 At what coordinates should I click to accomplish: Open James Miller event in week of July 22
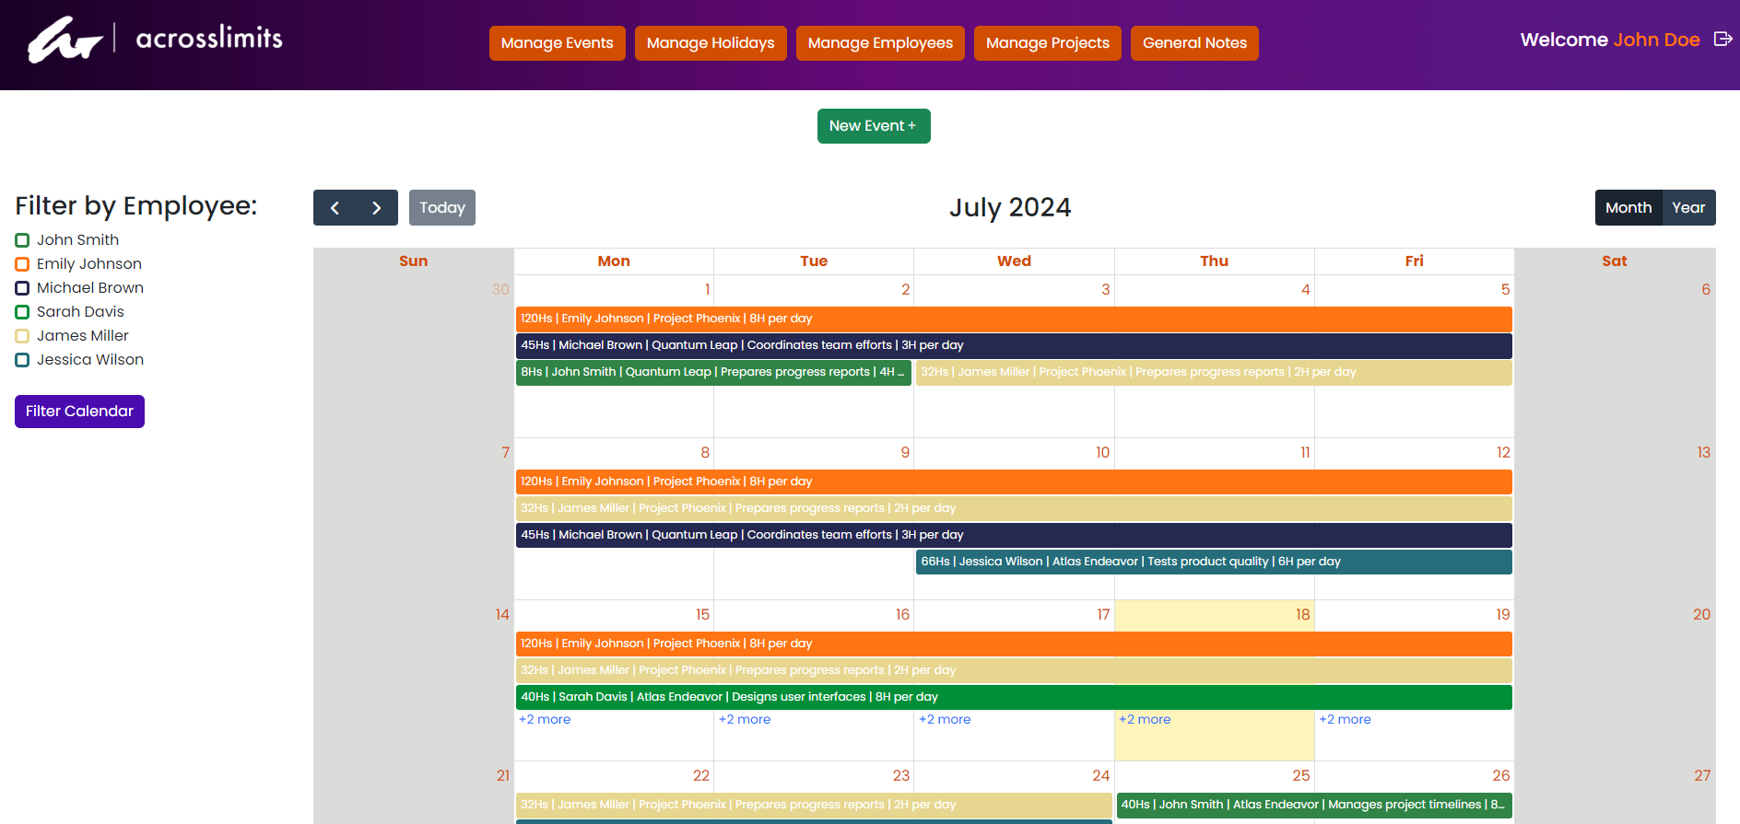[x=814, y=805]
